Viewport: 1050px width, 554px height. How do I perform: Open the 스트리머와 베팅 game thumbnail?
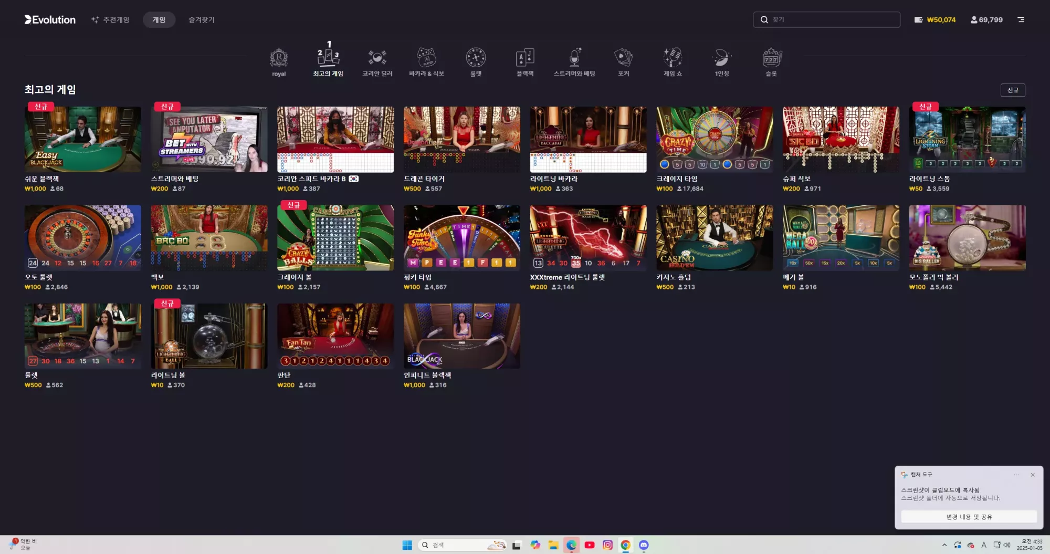(x=209, y=139)
